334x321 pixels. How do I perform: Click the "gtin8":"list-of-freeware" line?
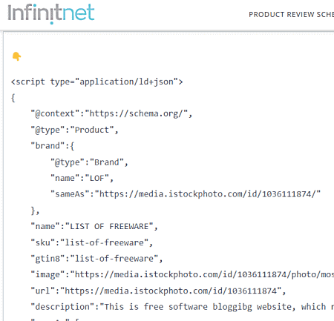tap(96, 259)
